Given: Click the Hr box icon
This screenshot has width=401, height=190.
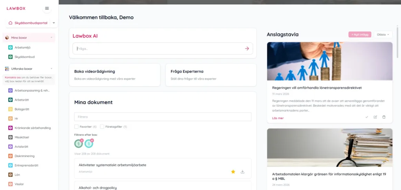Looking at the screenshot, I should click(x=10, y=119).
